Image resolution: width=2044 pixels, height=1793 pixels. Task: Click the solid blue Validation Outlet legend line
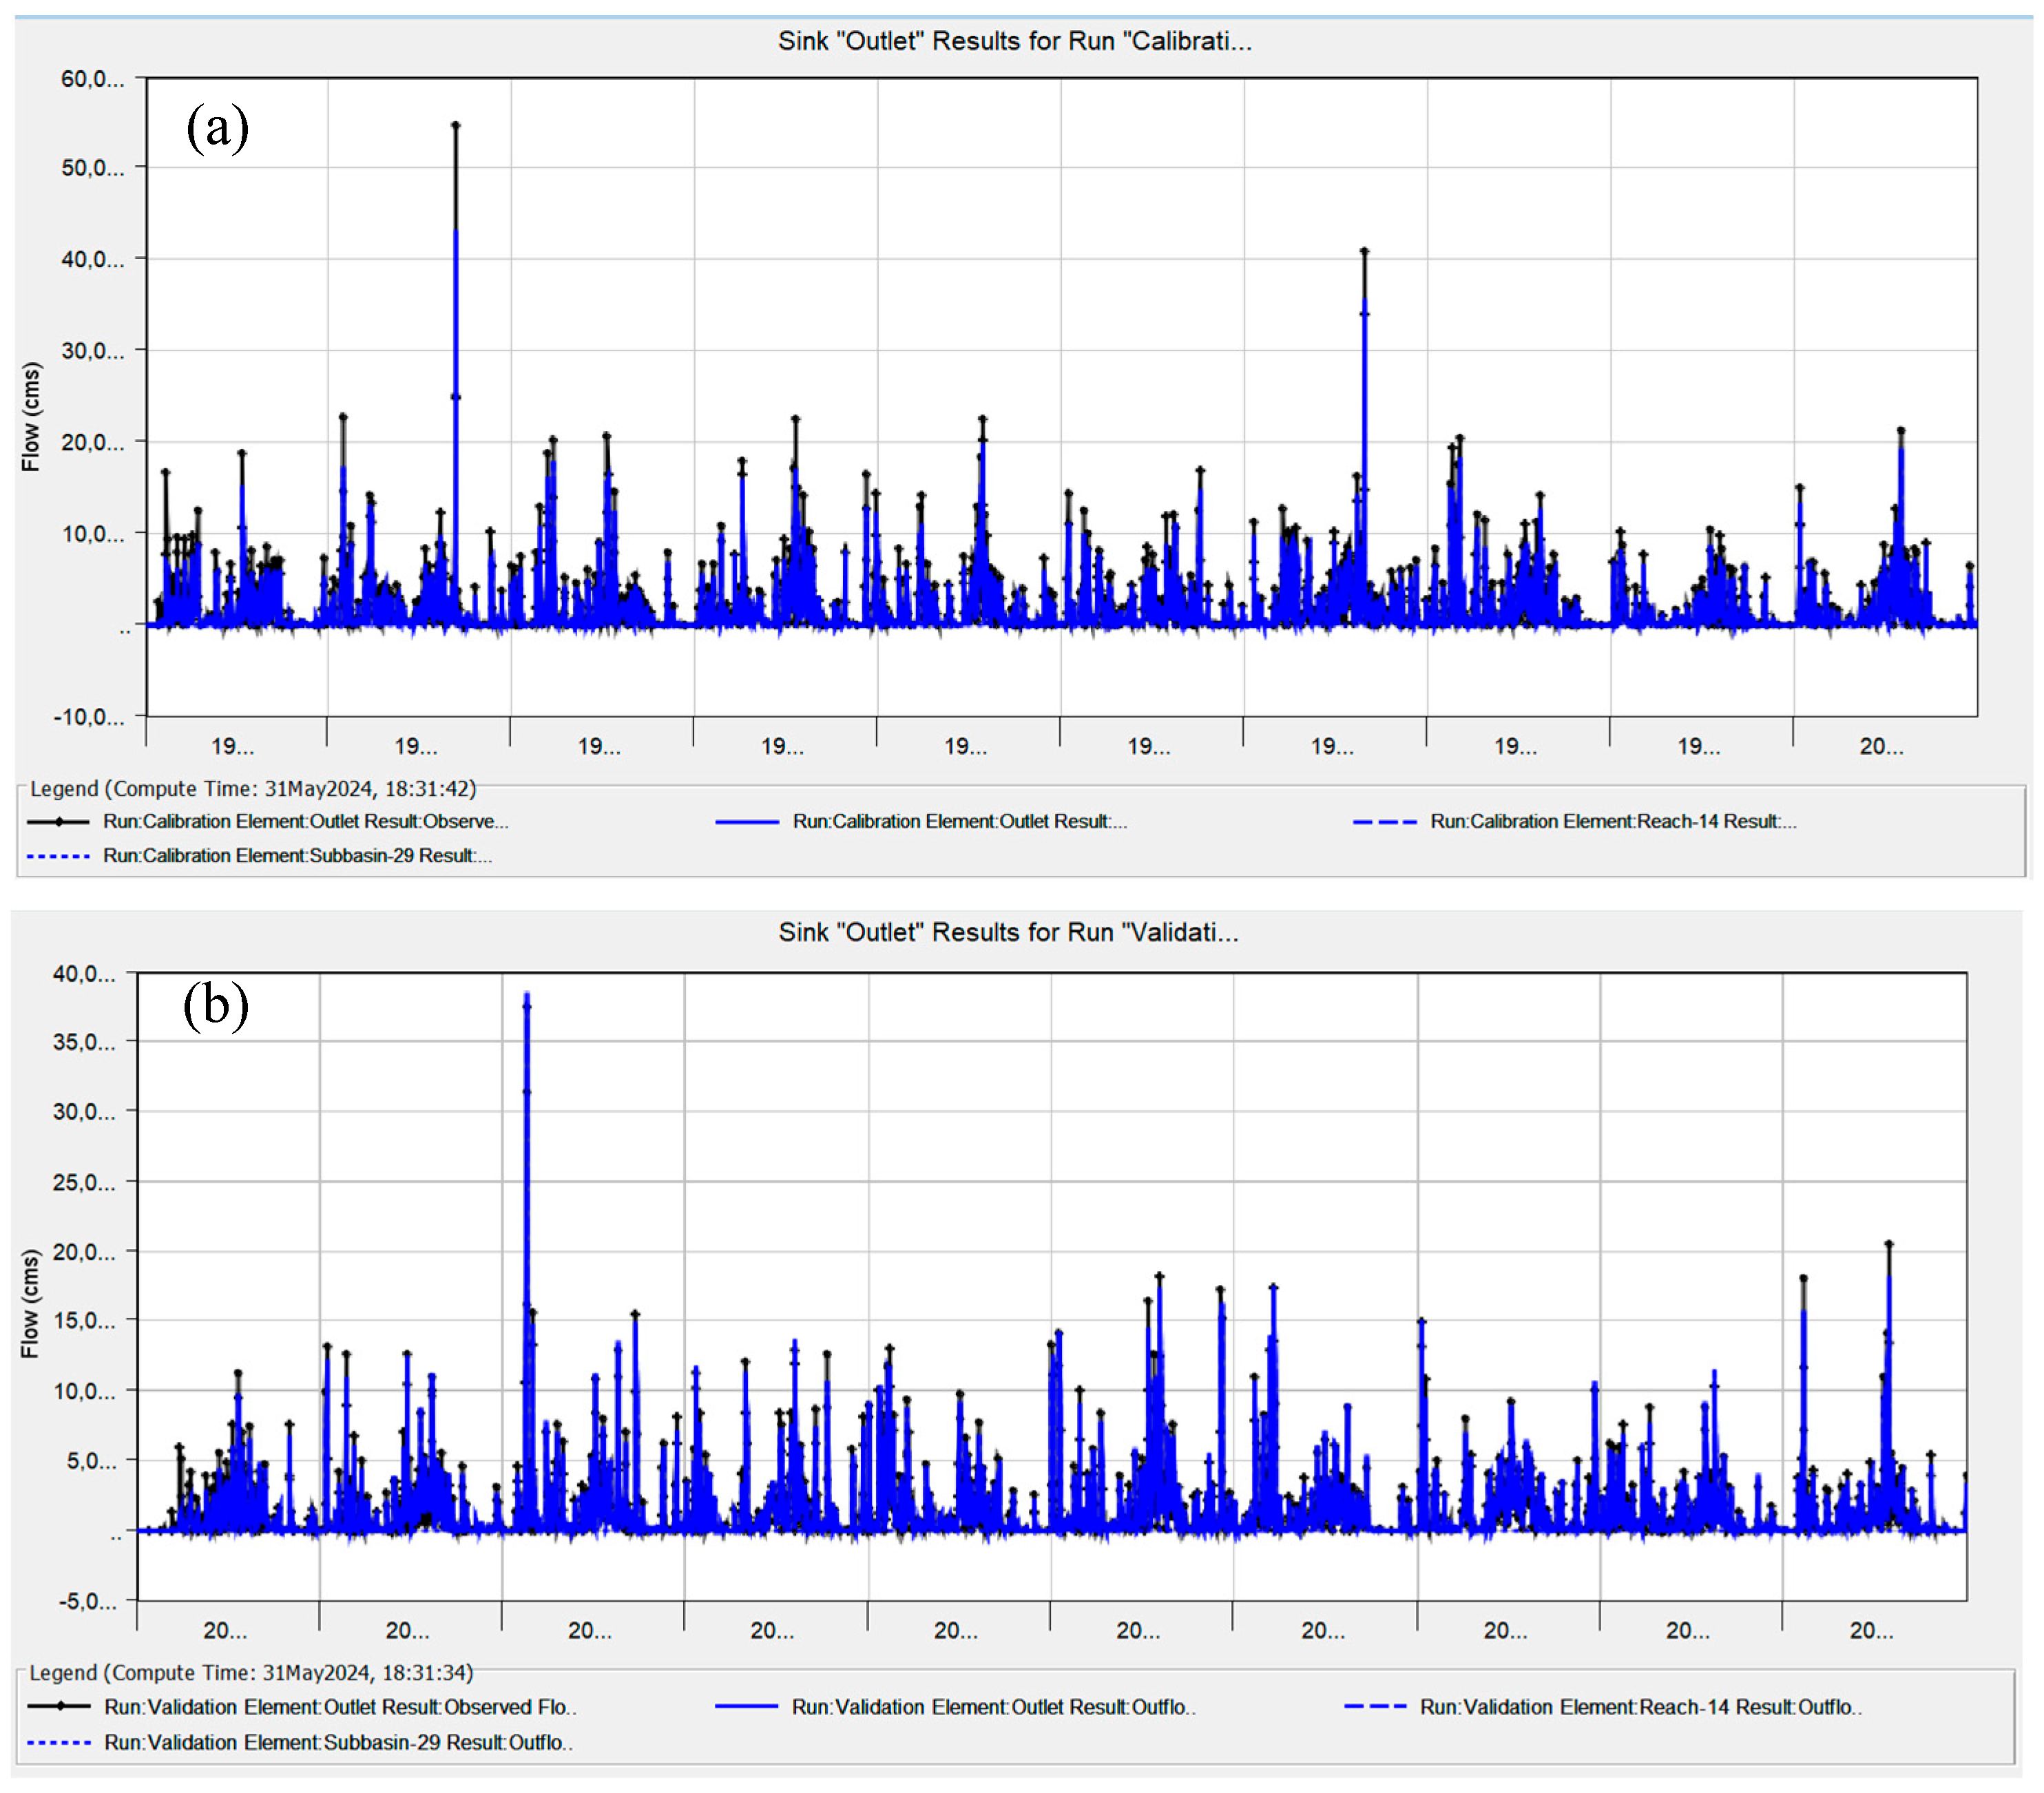[746, 1706]
